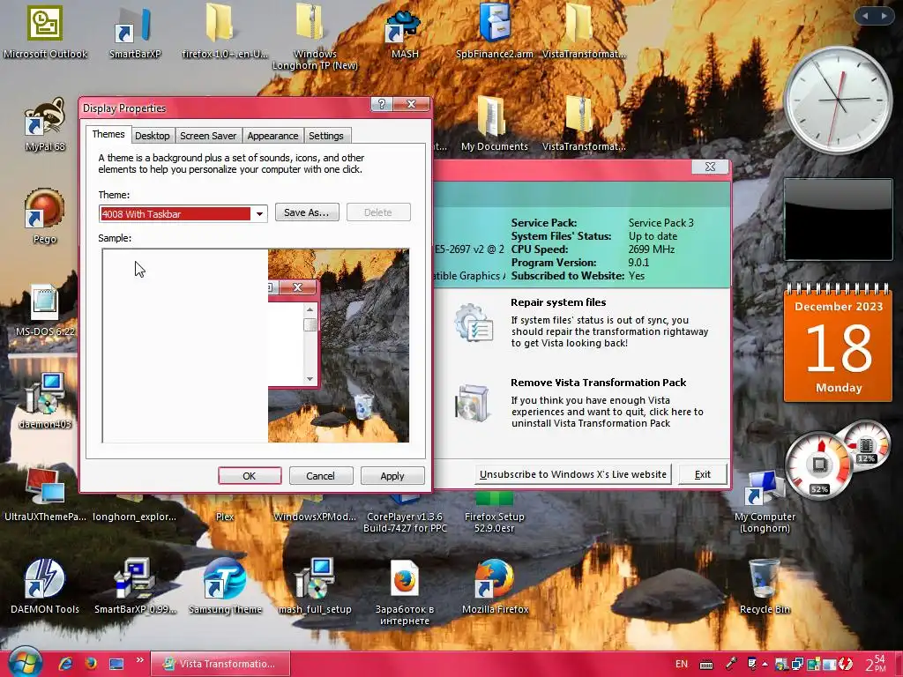903x677 pixels.
Task: Click the sidebar analog clock gadget
Action: click(839, 100)
